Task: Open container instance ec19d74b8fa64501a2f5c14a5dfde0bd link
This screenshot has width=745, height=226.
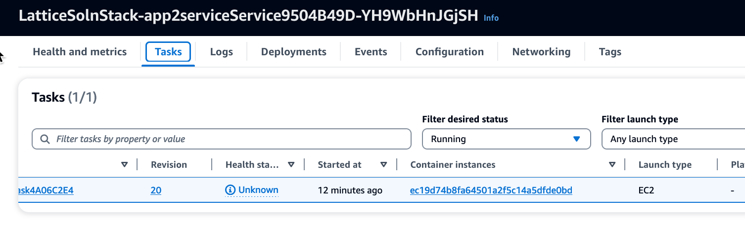Action: pyautogui.click(x=491, y=190)
